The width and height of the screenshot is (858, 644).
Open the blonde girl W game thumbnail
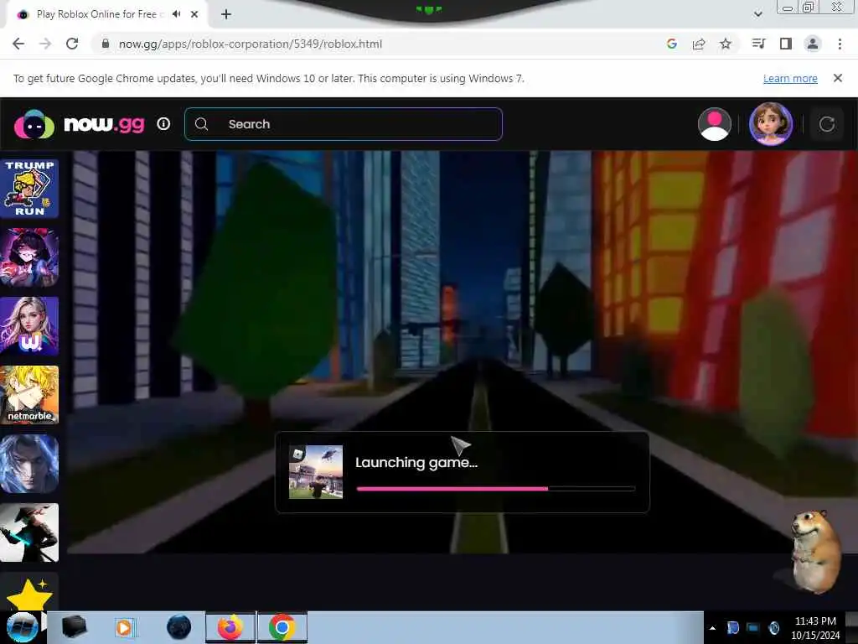point(29,326)
